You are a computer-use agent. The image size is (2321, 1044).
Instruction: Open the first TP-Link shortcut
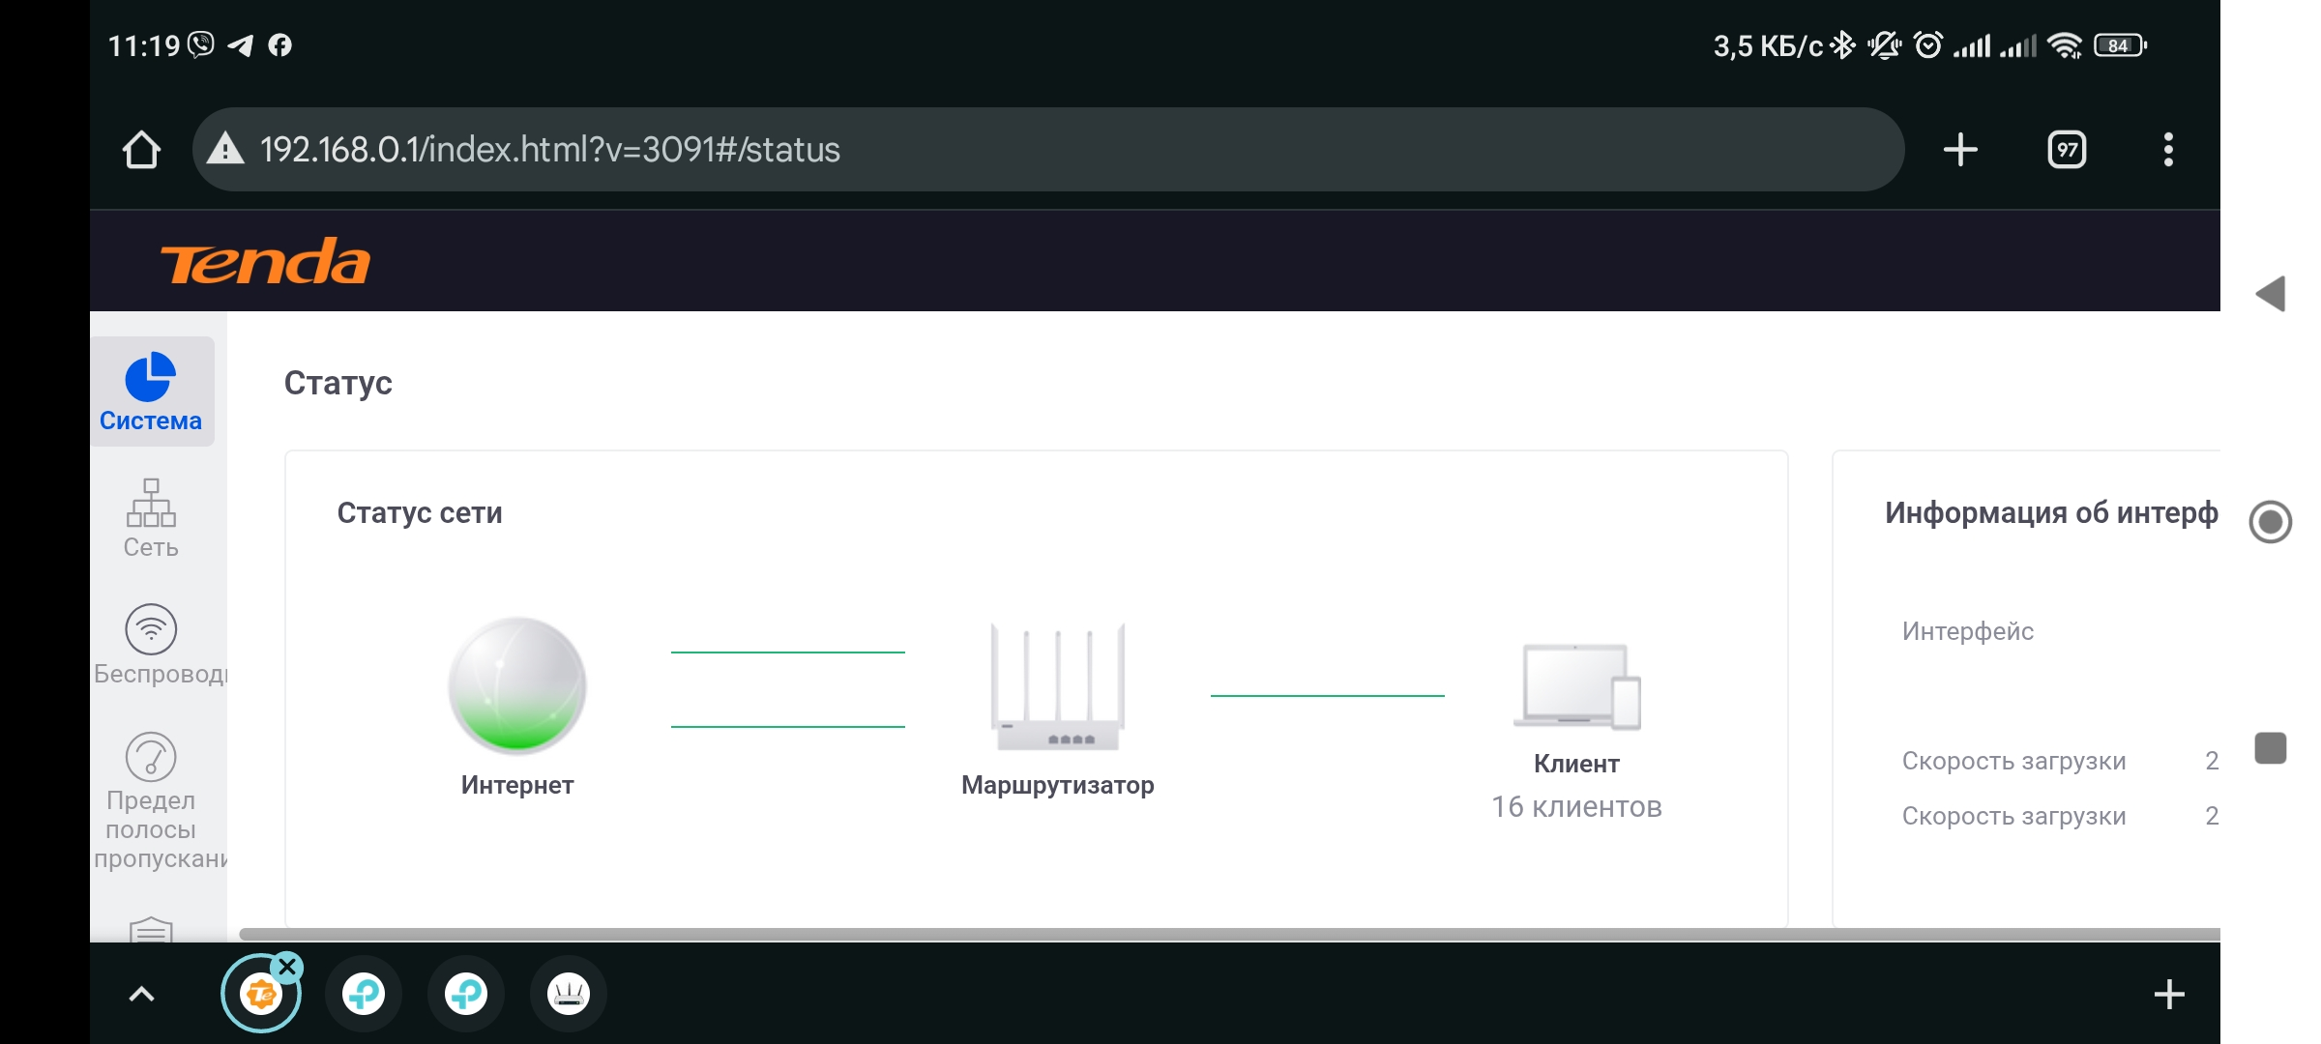364,994
